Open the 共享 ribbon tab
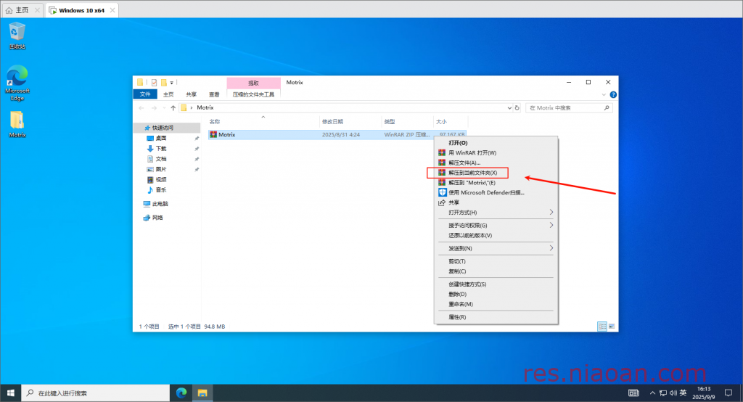This screenshot has height=402, width=743. tap(191, 94)
